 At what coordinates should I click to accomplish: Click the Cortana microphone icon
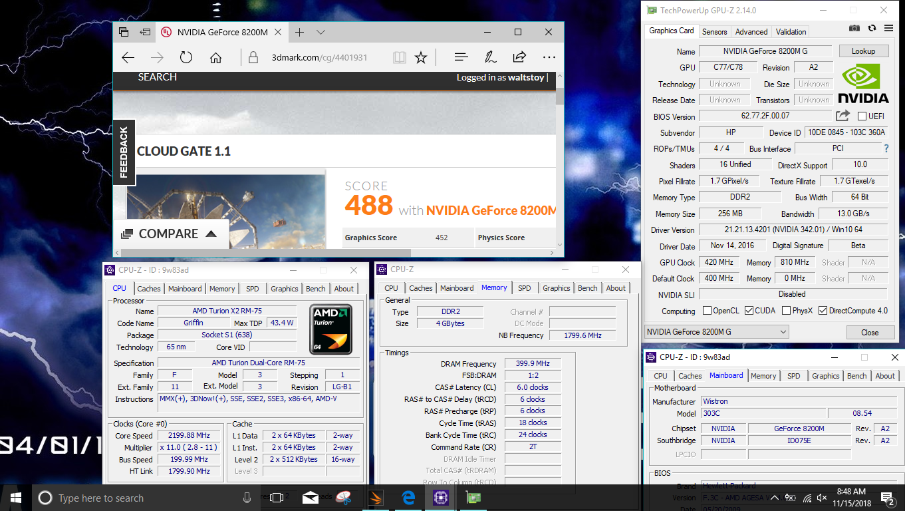pos(247,498)
